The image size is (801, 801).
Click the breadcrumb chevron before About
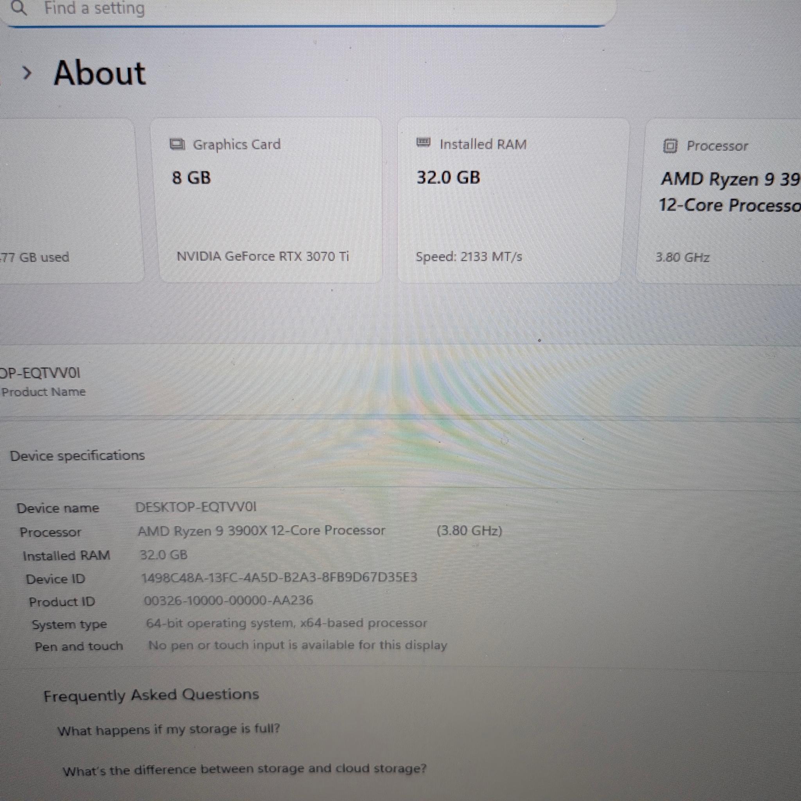27,74
